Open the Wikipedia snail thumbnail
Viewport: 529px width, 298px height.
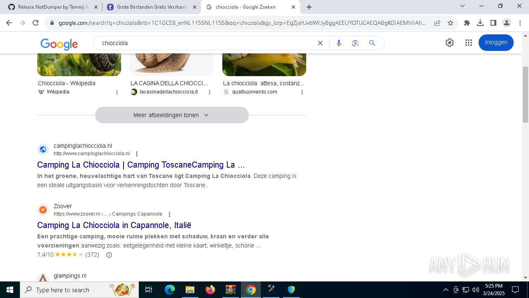pyautogui.click(x=79, y=65)
